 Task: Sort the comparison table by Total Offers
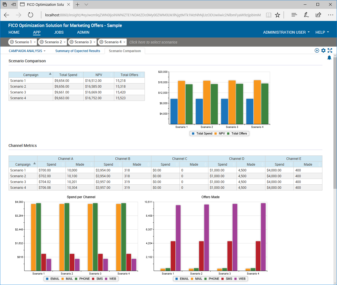tap(129, 75)
